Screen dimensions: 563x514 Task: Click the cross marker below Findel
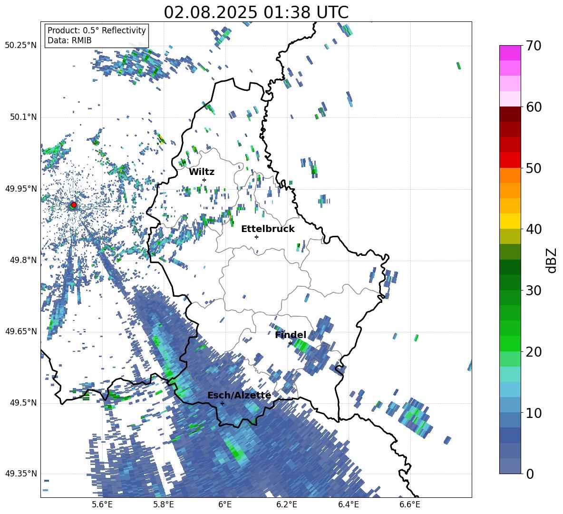290,343
